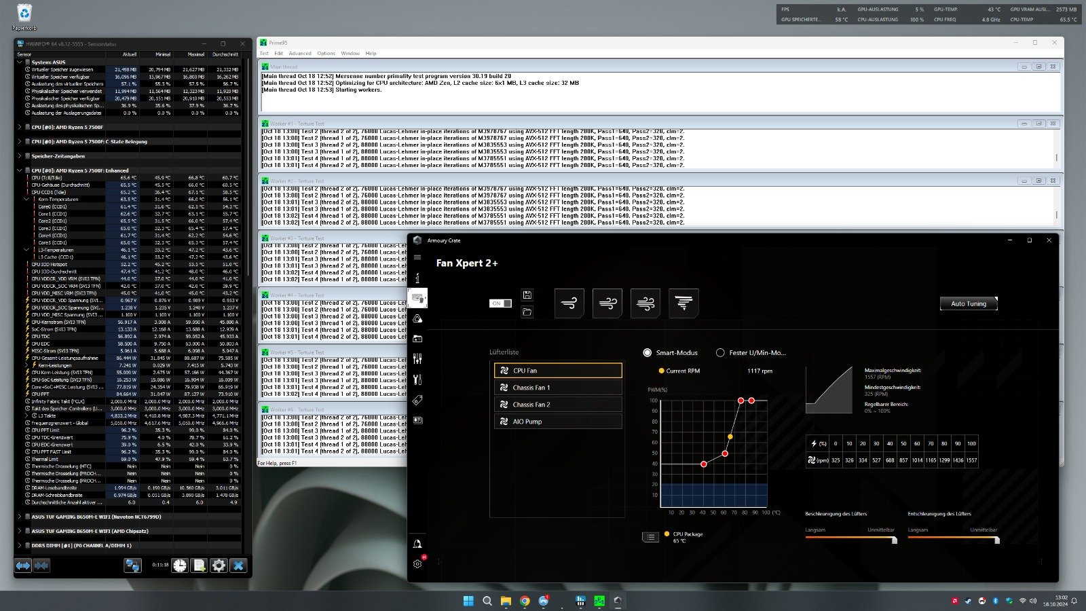This screenshot has width=1086, height=611.
Task: Open the notification bell in Armoury Crate sidebar
Action: click(417, 544)
